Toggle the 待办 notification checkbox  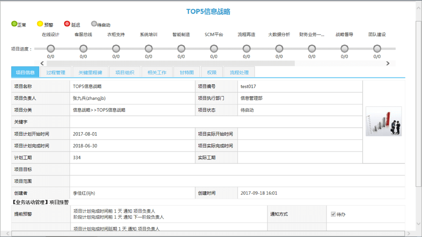(333, 214)
